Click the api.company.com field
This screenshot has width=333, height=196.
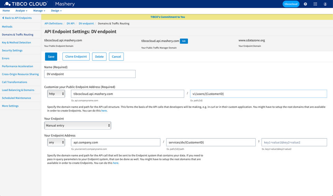(116, 142)
